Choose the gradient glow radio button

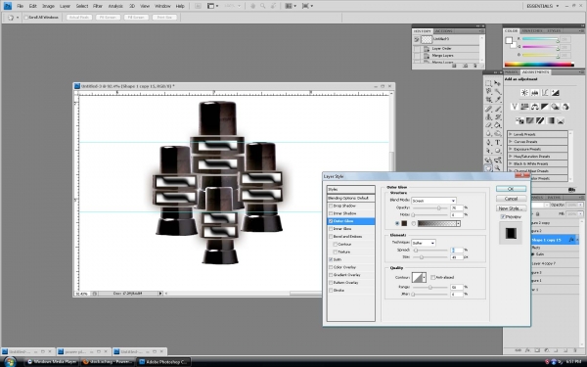pyautogui.click(x=414, y=223)
